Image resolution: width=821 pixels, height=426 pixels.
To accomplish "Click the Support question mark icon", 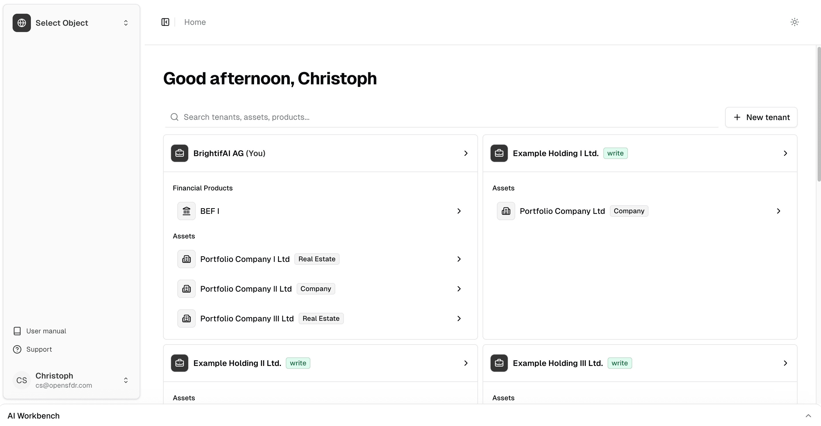I will tap(17, 350).
